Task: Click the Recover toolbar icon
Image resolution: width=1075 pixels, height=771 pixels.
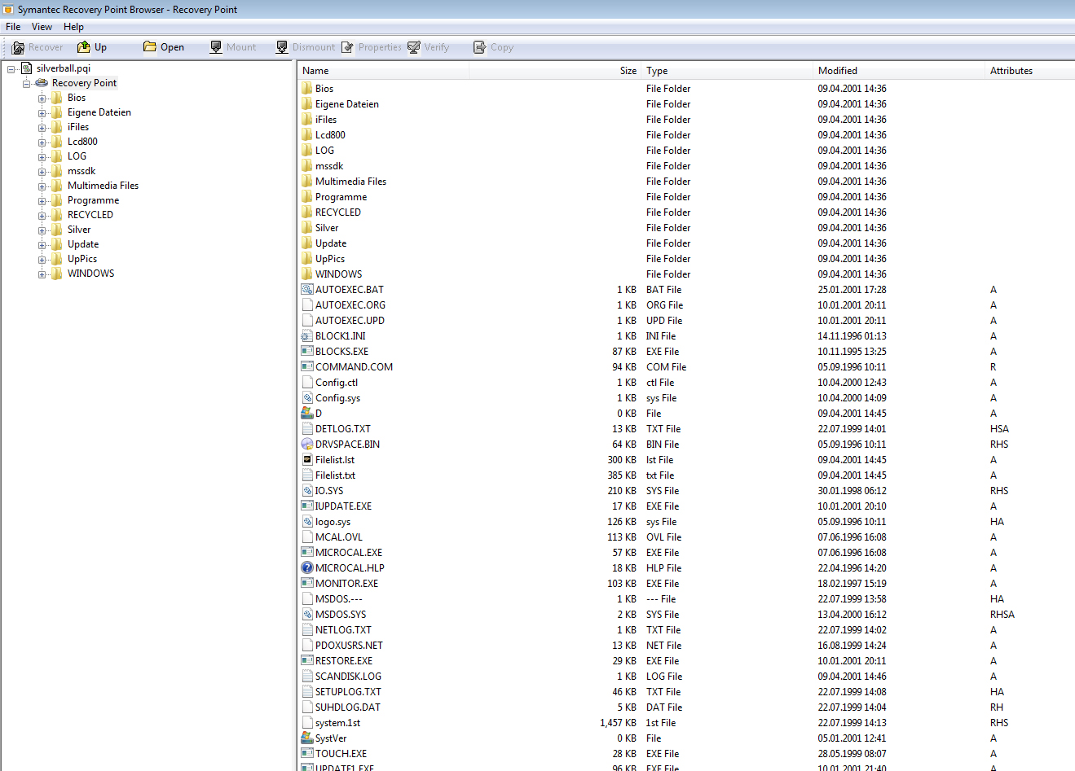Action: (18, 47)
